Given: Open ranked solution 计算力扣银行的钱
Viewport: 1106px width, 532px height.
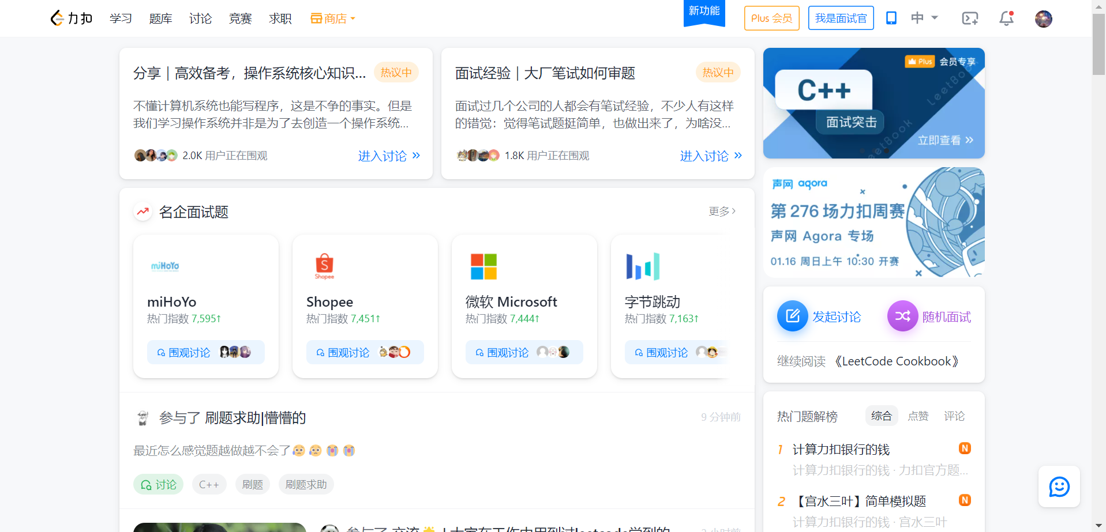Looking at the screenshot, I should pos(841,450).
